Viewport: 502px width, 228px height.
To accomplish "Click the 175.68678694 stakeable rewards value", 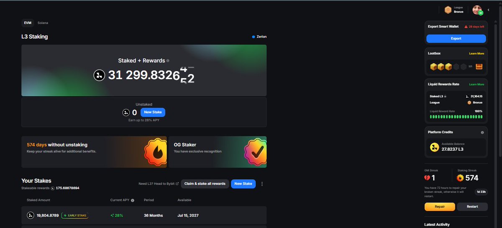I will point(68,188).
